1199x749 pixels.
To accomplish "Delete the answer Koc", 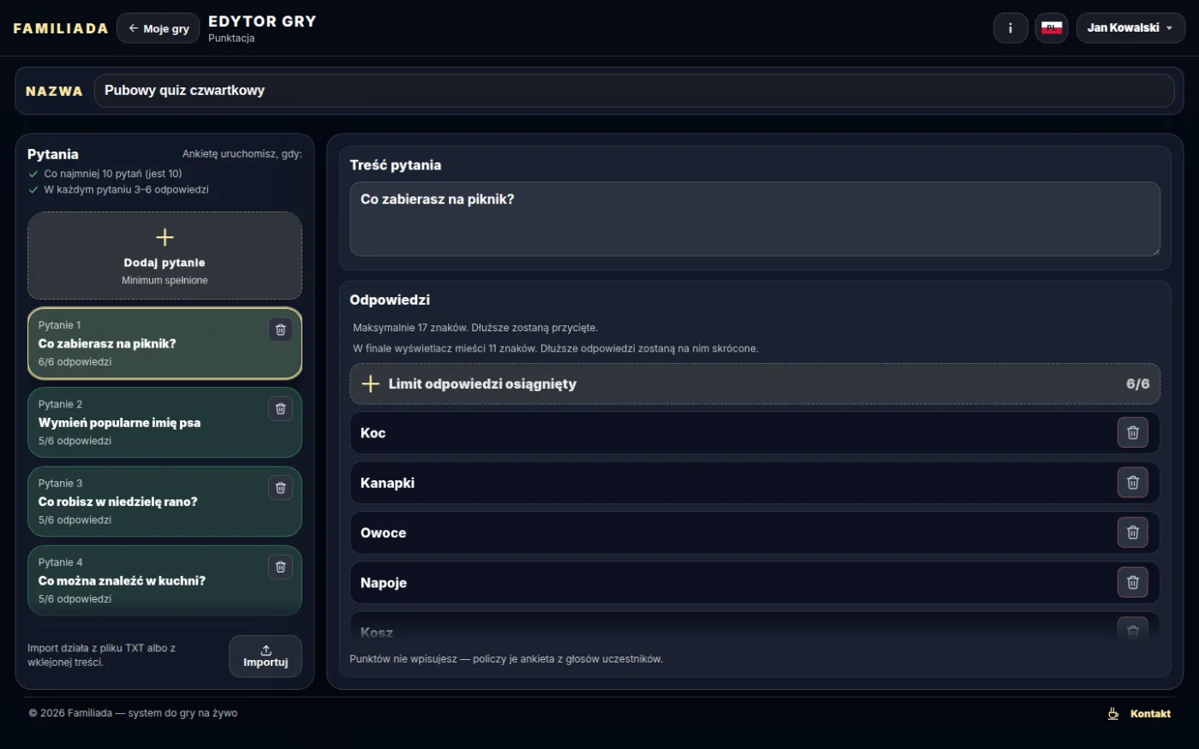I will point(1132,433).
